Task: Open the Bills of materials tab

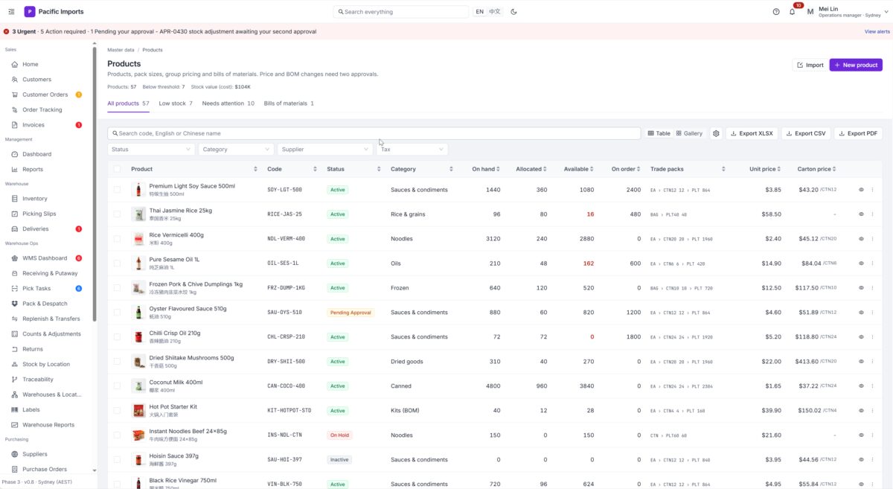Action: 289,103
